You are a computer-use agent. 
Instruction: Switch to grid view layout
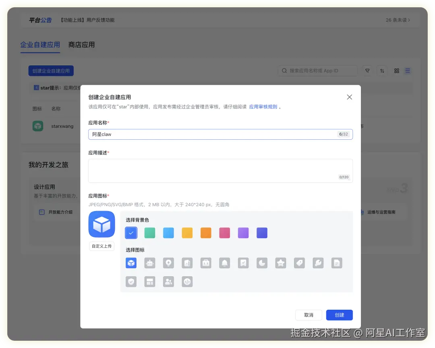[397, 71]
